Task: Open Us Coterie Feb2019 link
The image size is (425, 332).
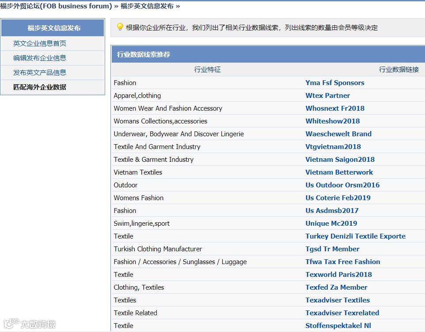Action: tap(338, 198)
